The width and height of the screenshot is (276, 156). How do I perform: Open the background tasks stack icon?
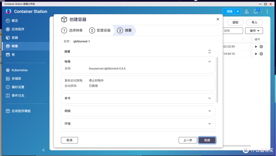click(x=247, y=12)
